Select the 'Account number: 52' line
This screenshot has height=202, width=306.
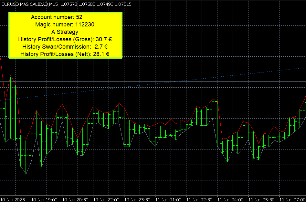point(57,17)
